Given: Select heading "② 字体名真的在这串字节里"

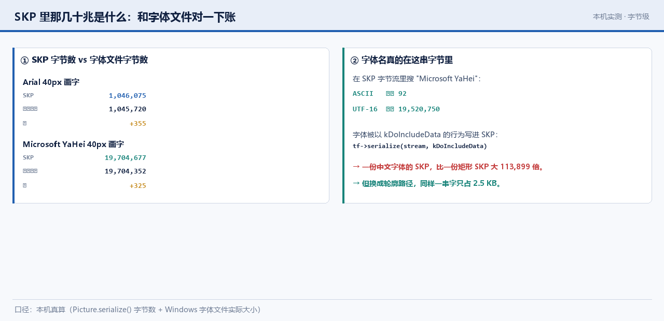Looking at the screenshot, I should [x=402, y=60].
